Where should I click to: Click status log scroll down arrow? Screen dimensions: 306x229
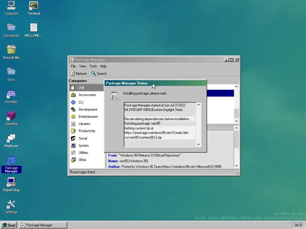tap(198, 144)
